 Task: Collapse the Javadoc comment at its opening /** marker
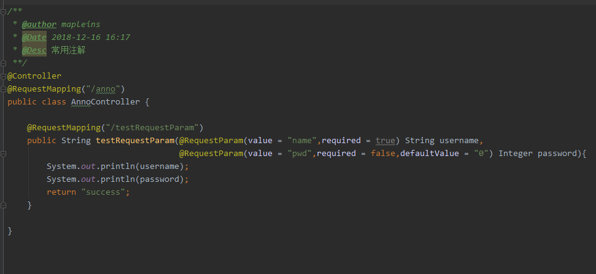point(4,12)
